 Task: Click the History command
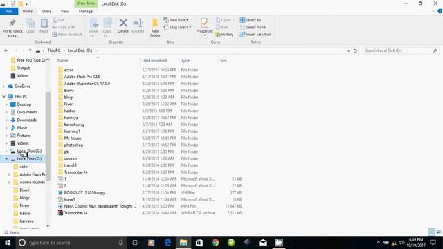coord(224,35)
